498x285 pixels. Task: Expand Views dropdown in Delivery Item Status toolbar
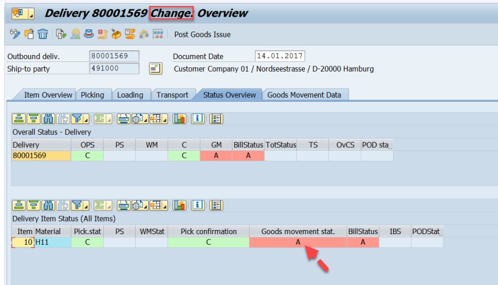(145, 206)
